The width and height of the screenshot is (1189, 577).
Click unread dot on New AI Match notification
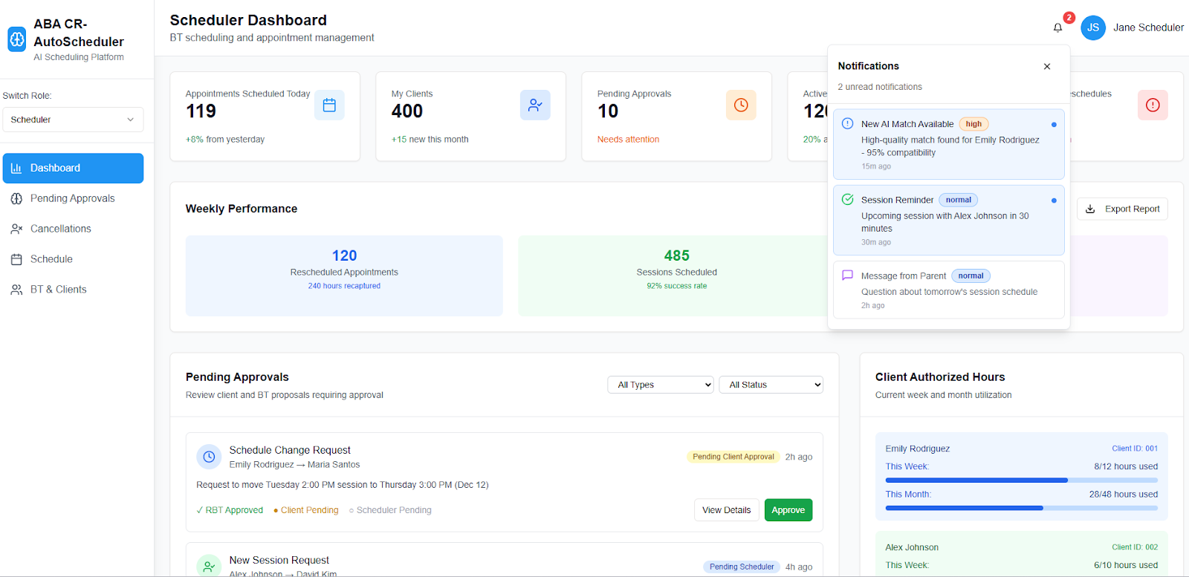1054,124
